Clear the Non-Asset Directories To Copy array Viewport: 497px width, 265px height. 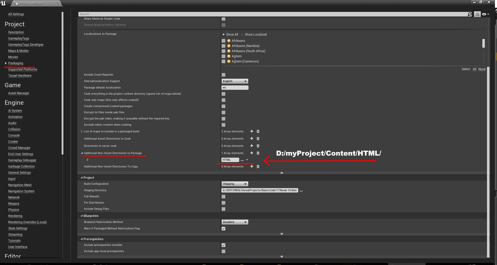click(x=258, y=166)
